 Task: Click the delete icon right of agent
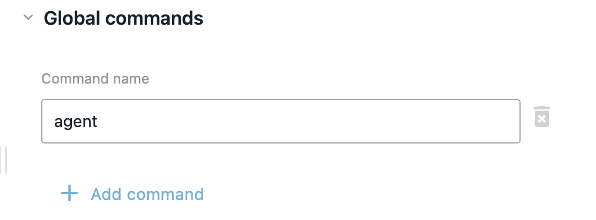point(542,116)
